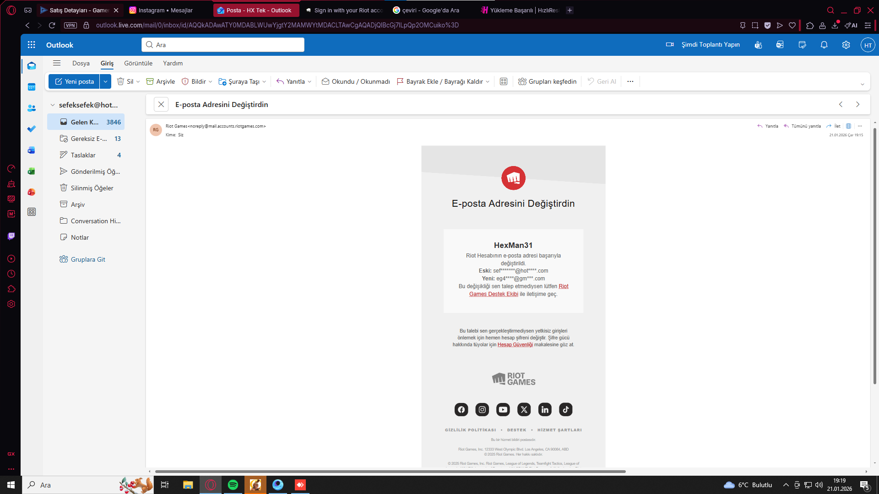This screenshot has width=879, height=494.
Task: Focus the Outlook Ara search field
Action: 223,45
